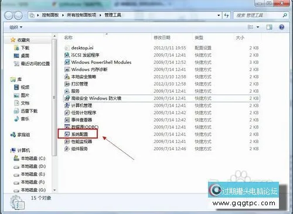Select the 组件服务 icon
This screenshot has width=293, height=214.
[67, 149]
